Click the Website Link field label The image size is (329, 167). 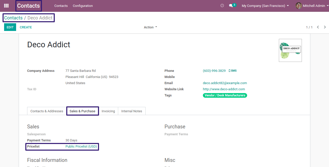click(x=174, y=89)
